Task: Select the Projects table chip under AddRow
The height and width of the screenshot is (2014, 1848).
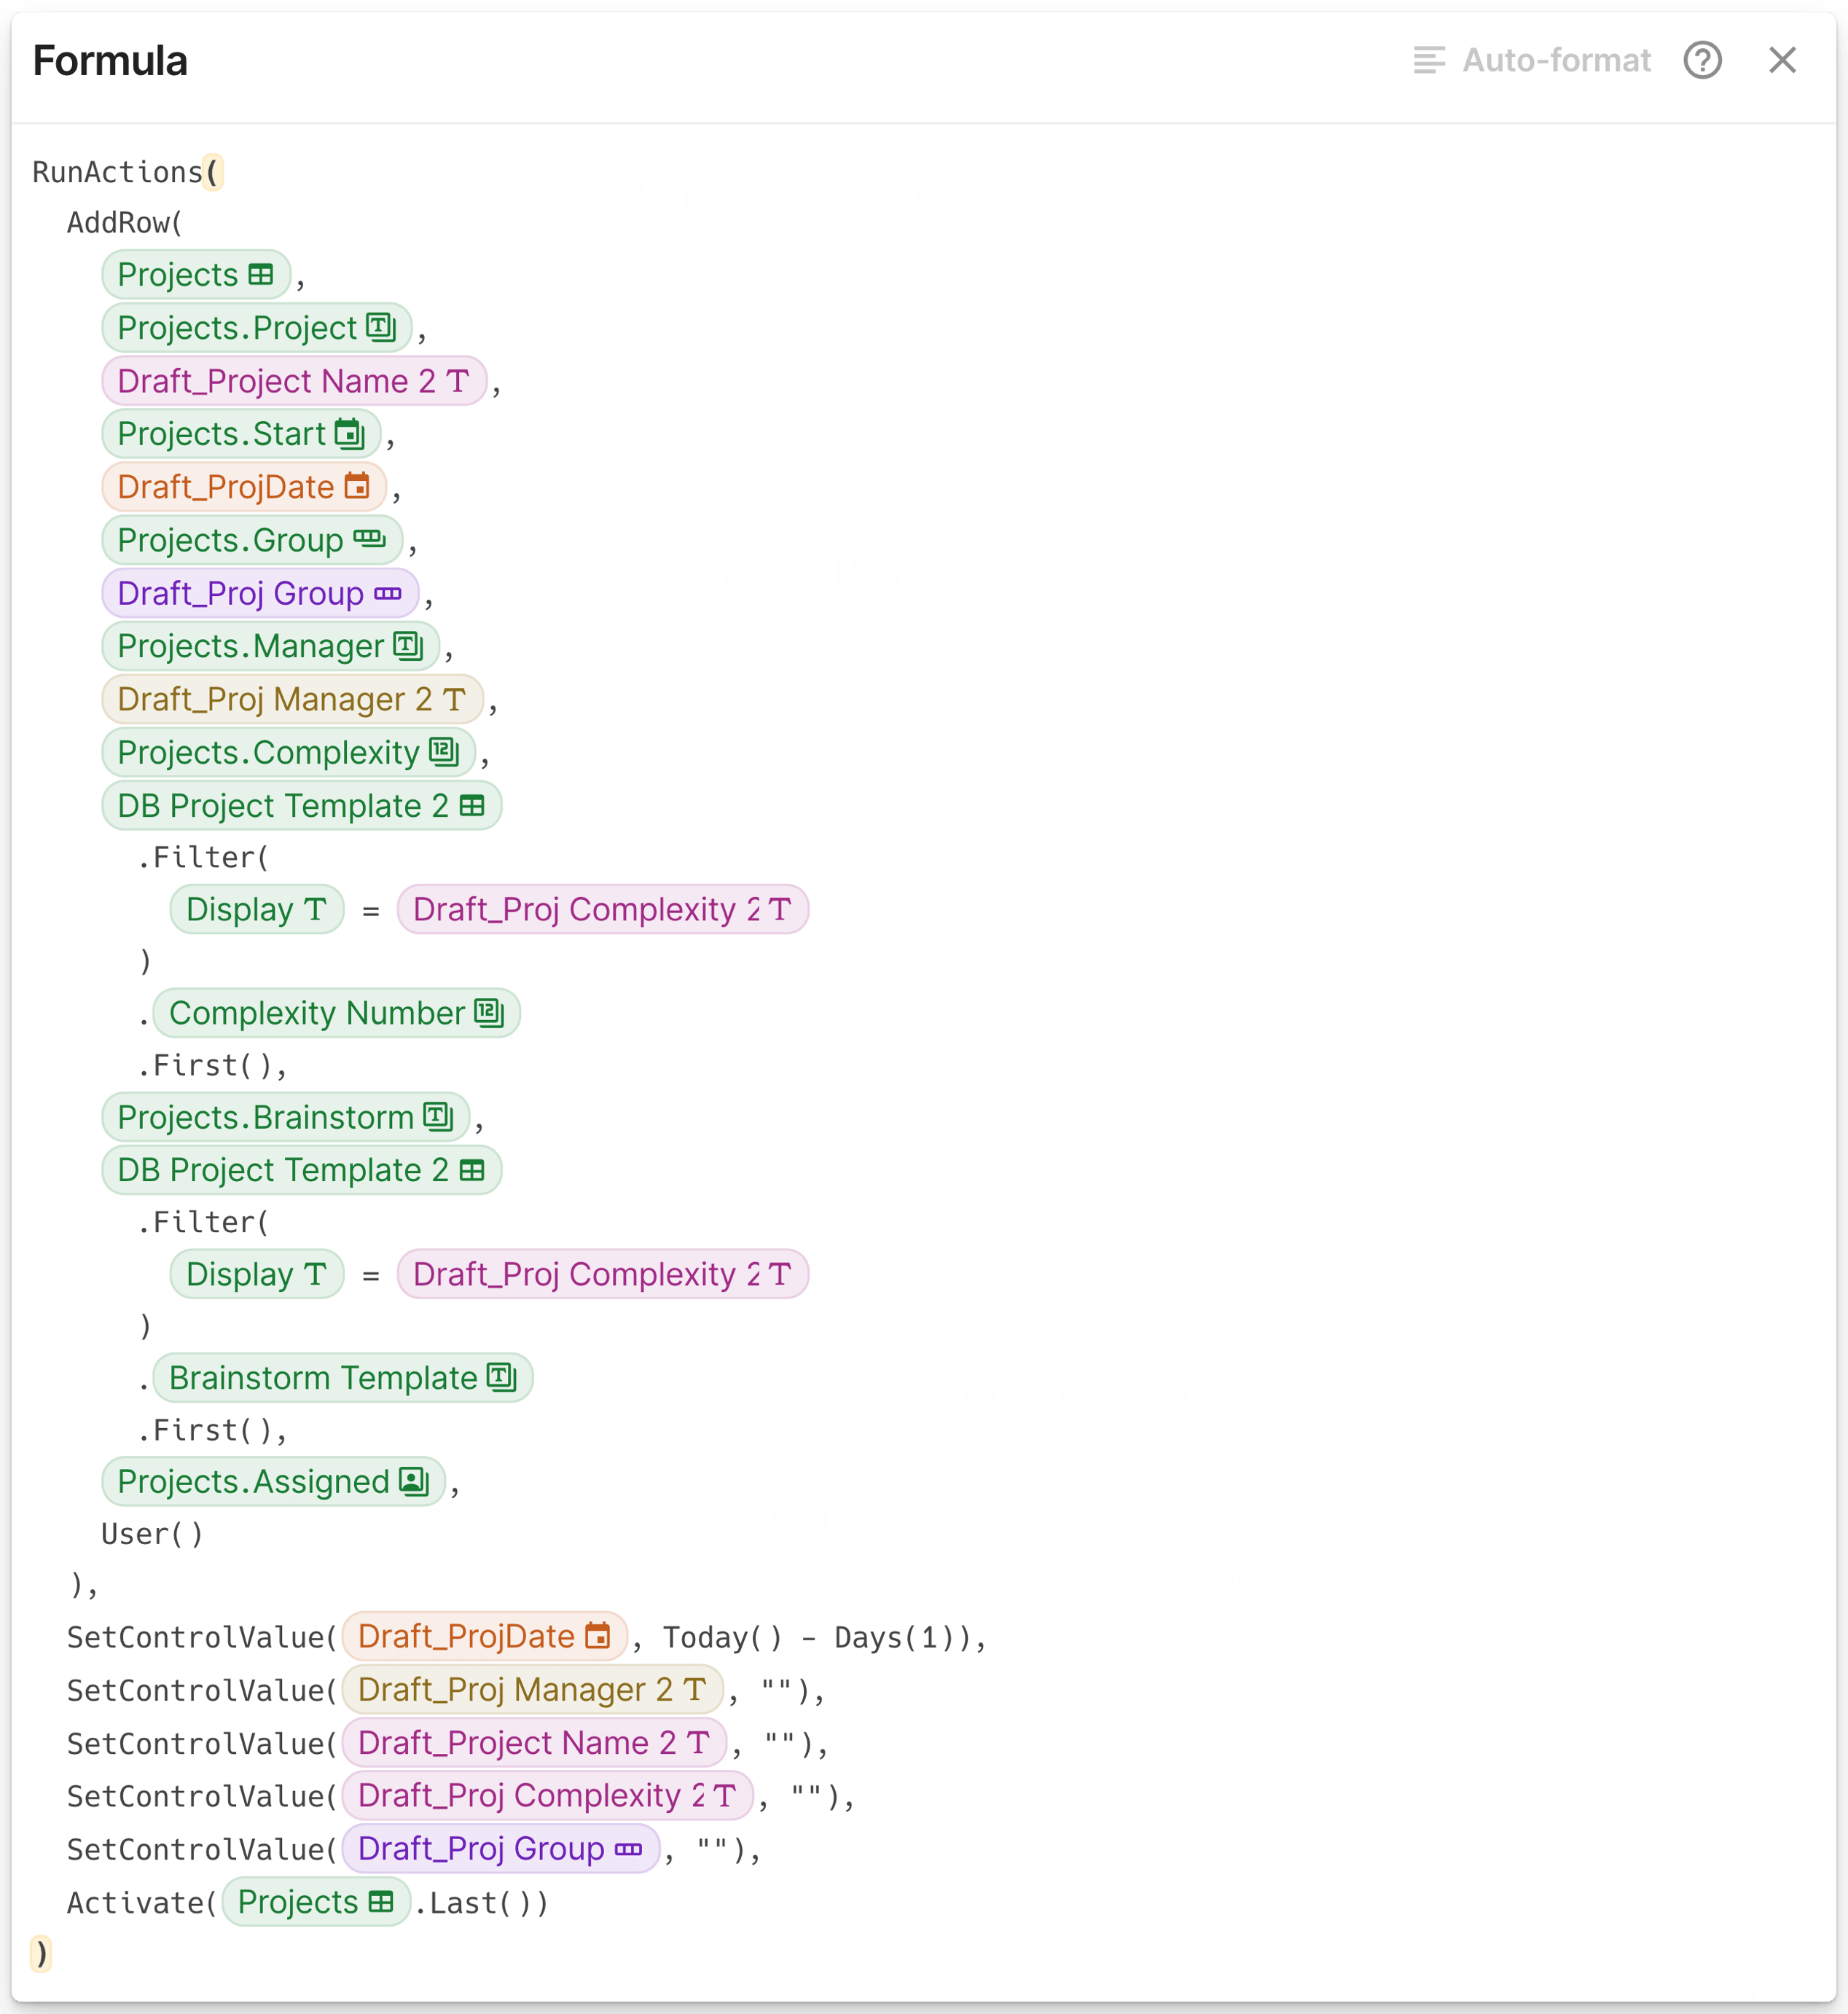Action: pos(196,275)
